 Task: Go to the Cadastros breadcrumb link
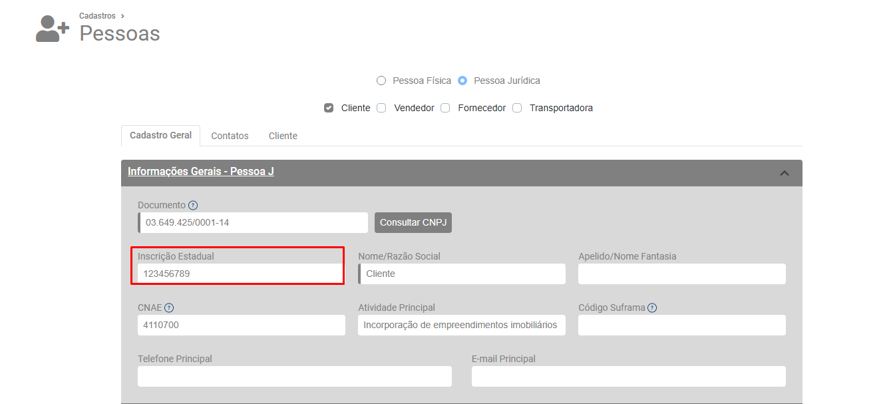[x=97, y=16]
